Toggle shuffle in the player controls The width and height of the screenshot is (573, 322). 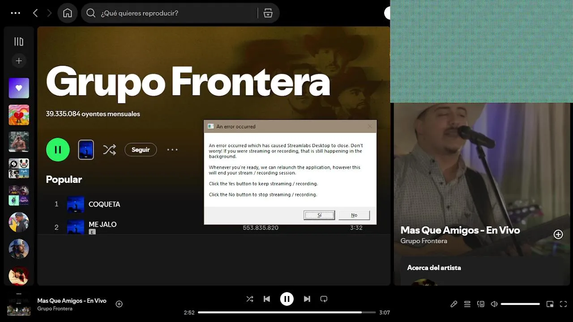click(x=250, y=299)
